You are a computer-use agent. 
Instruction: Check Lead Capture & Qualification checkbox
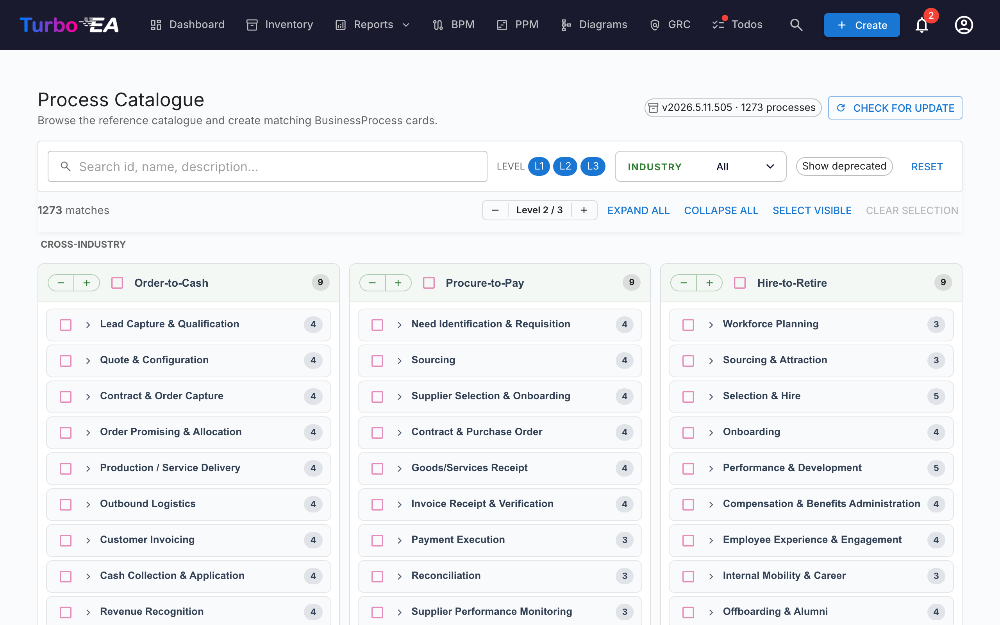pos(66,325)
